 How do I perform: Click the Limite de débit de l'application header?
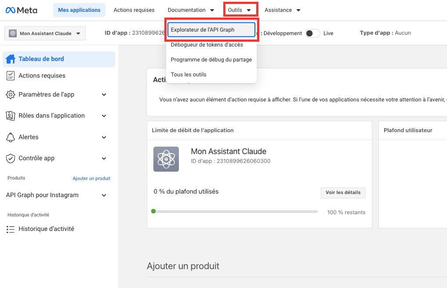click(x=193, y=130)
